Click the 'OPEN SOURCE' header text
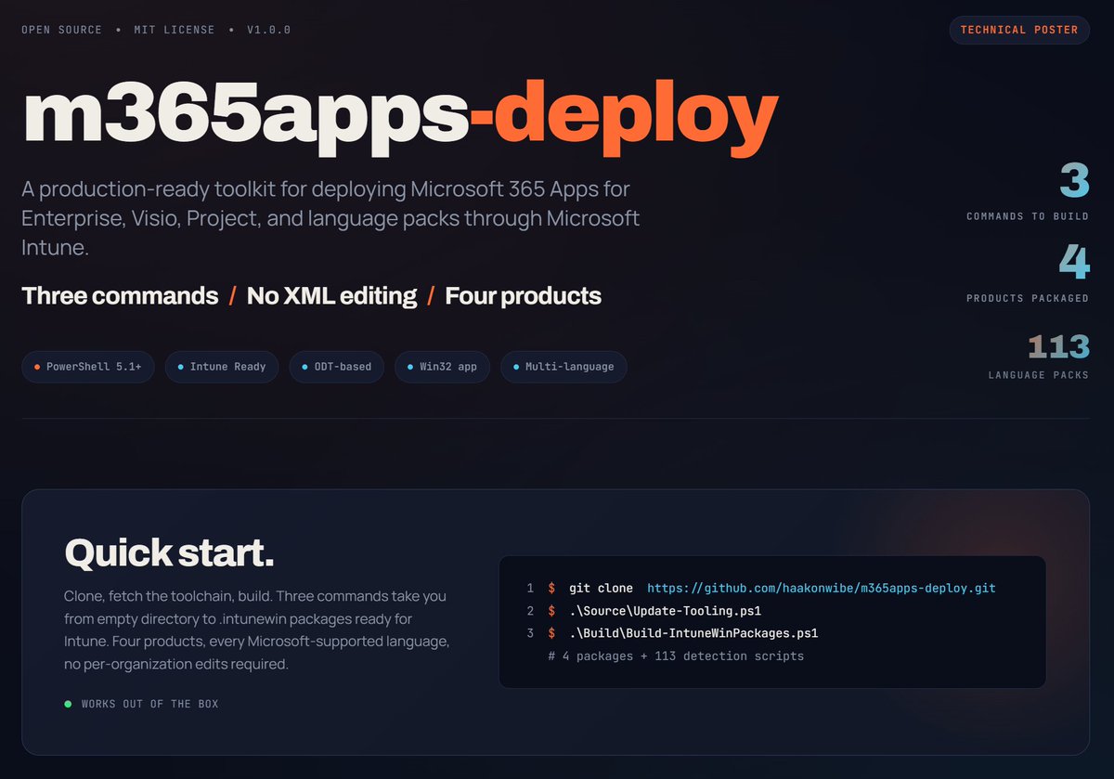This screenshot has width=1114, height=779. click(62, 30)
